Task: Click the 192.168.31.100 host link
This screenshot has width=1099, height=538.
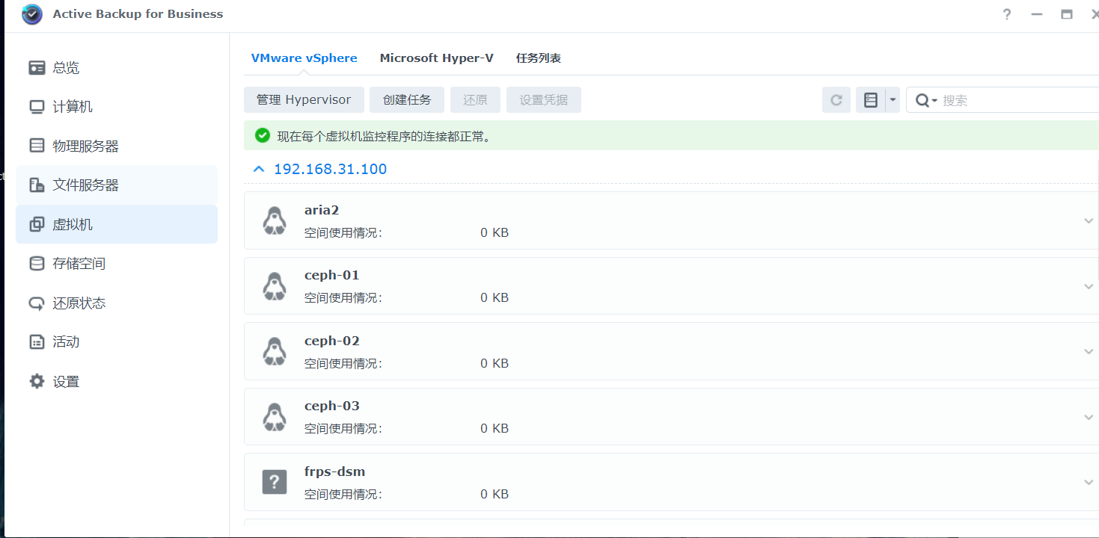Action: (330, 170)
